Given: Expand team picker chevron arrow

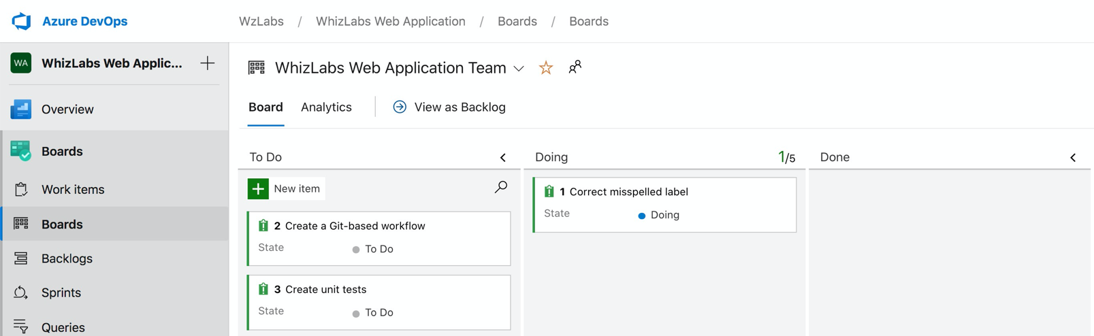Looking at the screenshot, I should [x=519, y=69].
